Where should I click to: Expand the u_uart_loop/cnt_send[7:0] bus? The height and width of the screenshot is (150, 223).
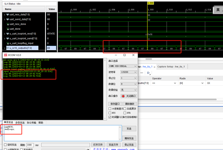4,39
